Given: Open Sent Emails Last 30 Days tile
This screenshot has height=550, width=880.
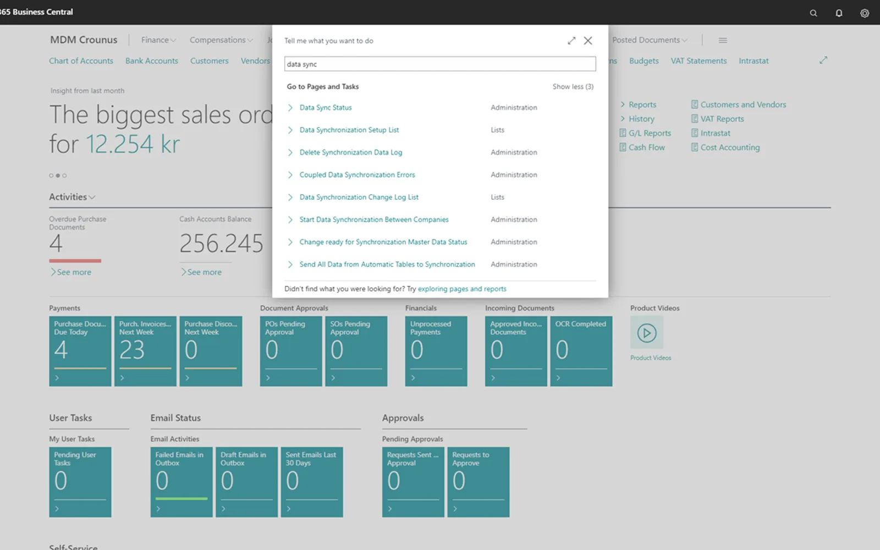Looking at the screenshot, I should pyautogui.click(x=312, y=482).
